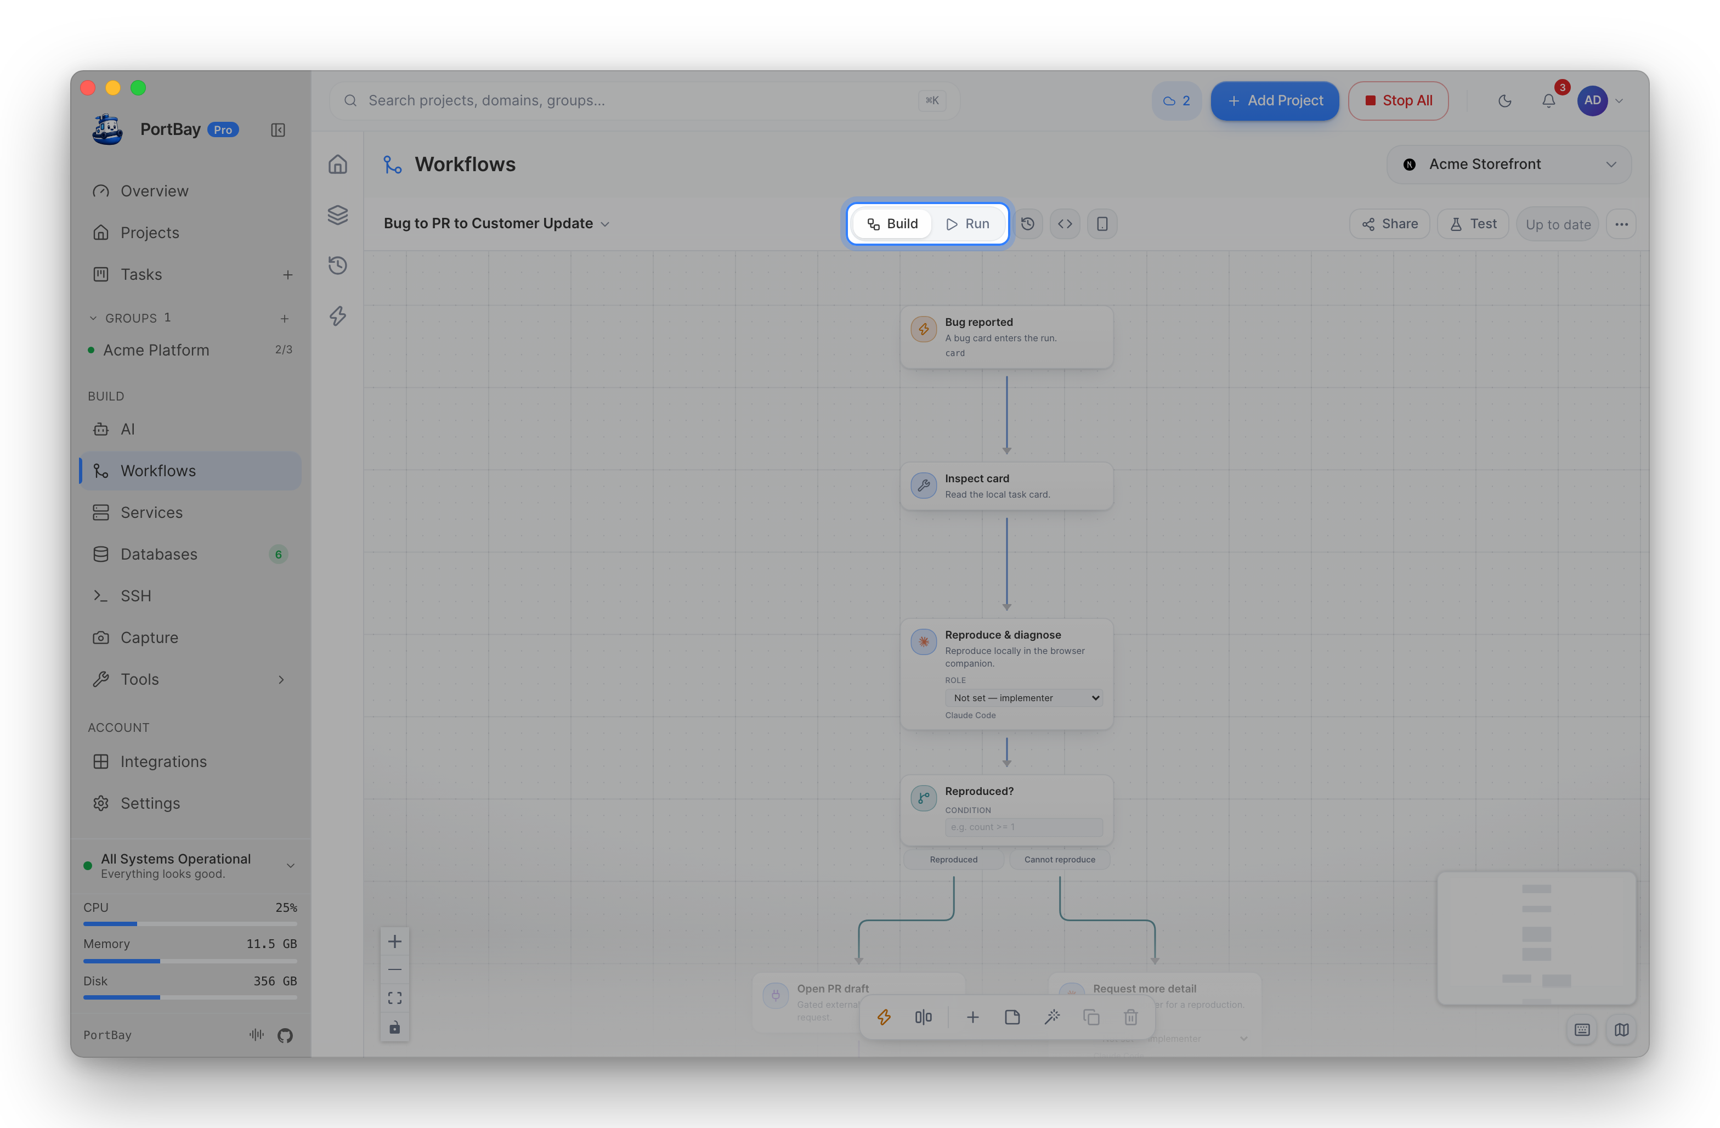This screenshot has height=1128, width=1720.
Task: Click the Add Project button
Action: click(x=1275, y=100)
